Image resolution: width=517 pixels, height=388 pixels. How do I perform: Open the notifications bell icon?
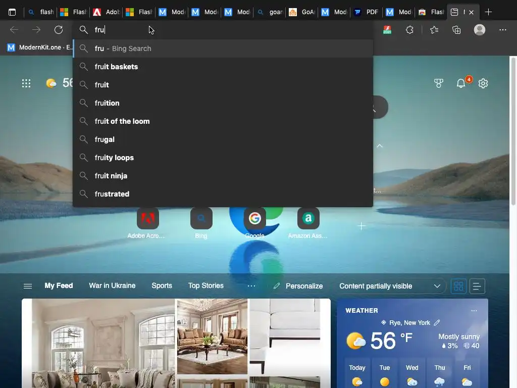point(461,83)
